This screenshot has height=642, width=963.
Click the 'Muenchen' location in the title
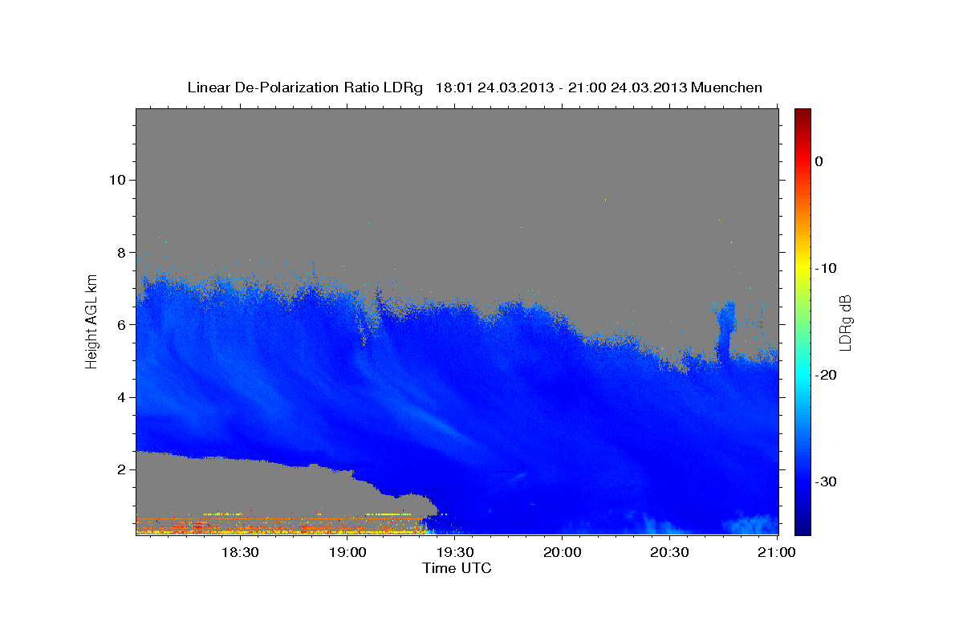pyautogui.click(x=726, y=87)
